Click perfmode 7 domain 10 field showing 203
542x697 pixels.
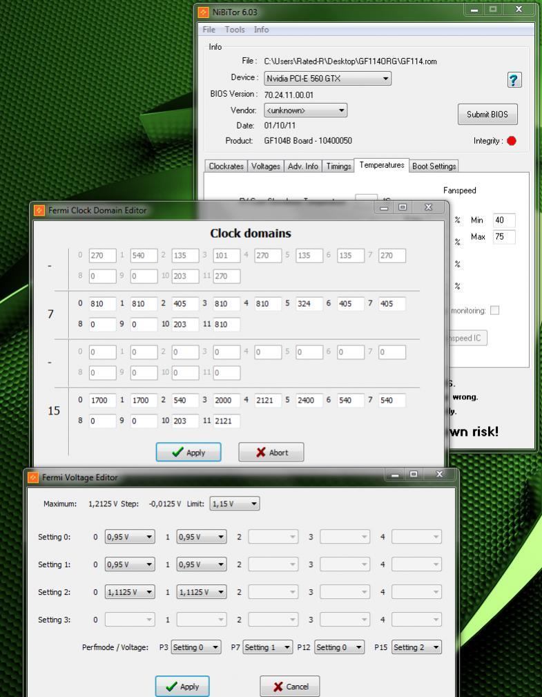[185, 324]
